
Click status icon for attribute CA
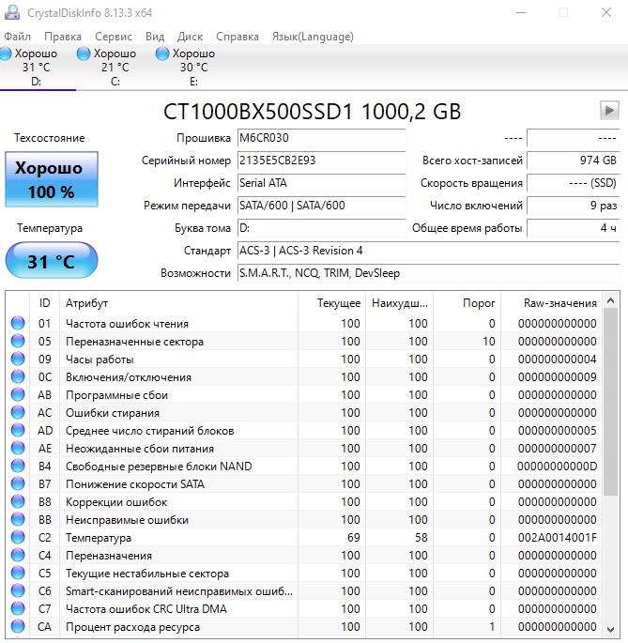18,627
